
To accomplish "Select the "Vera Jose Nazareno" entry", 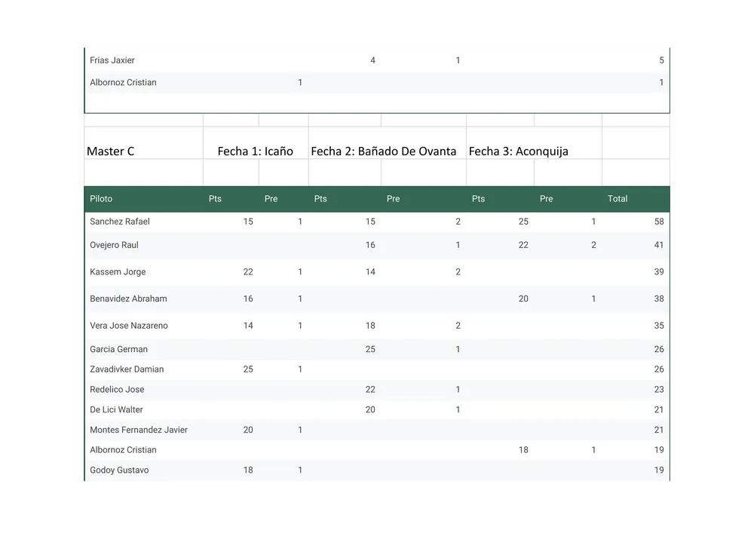I will (129, 326).
